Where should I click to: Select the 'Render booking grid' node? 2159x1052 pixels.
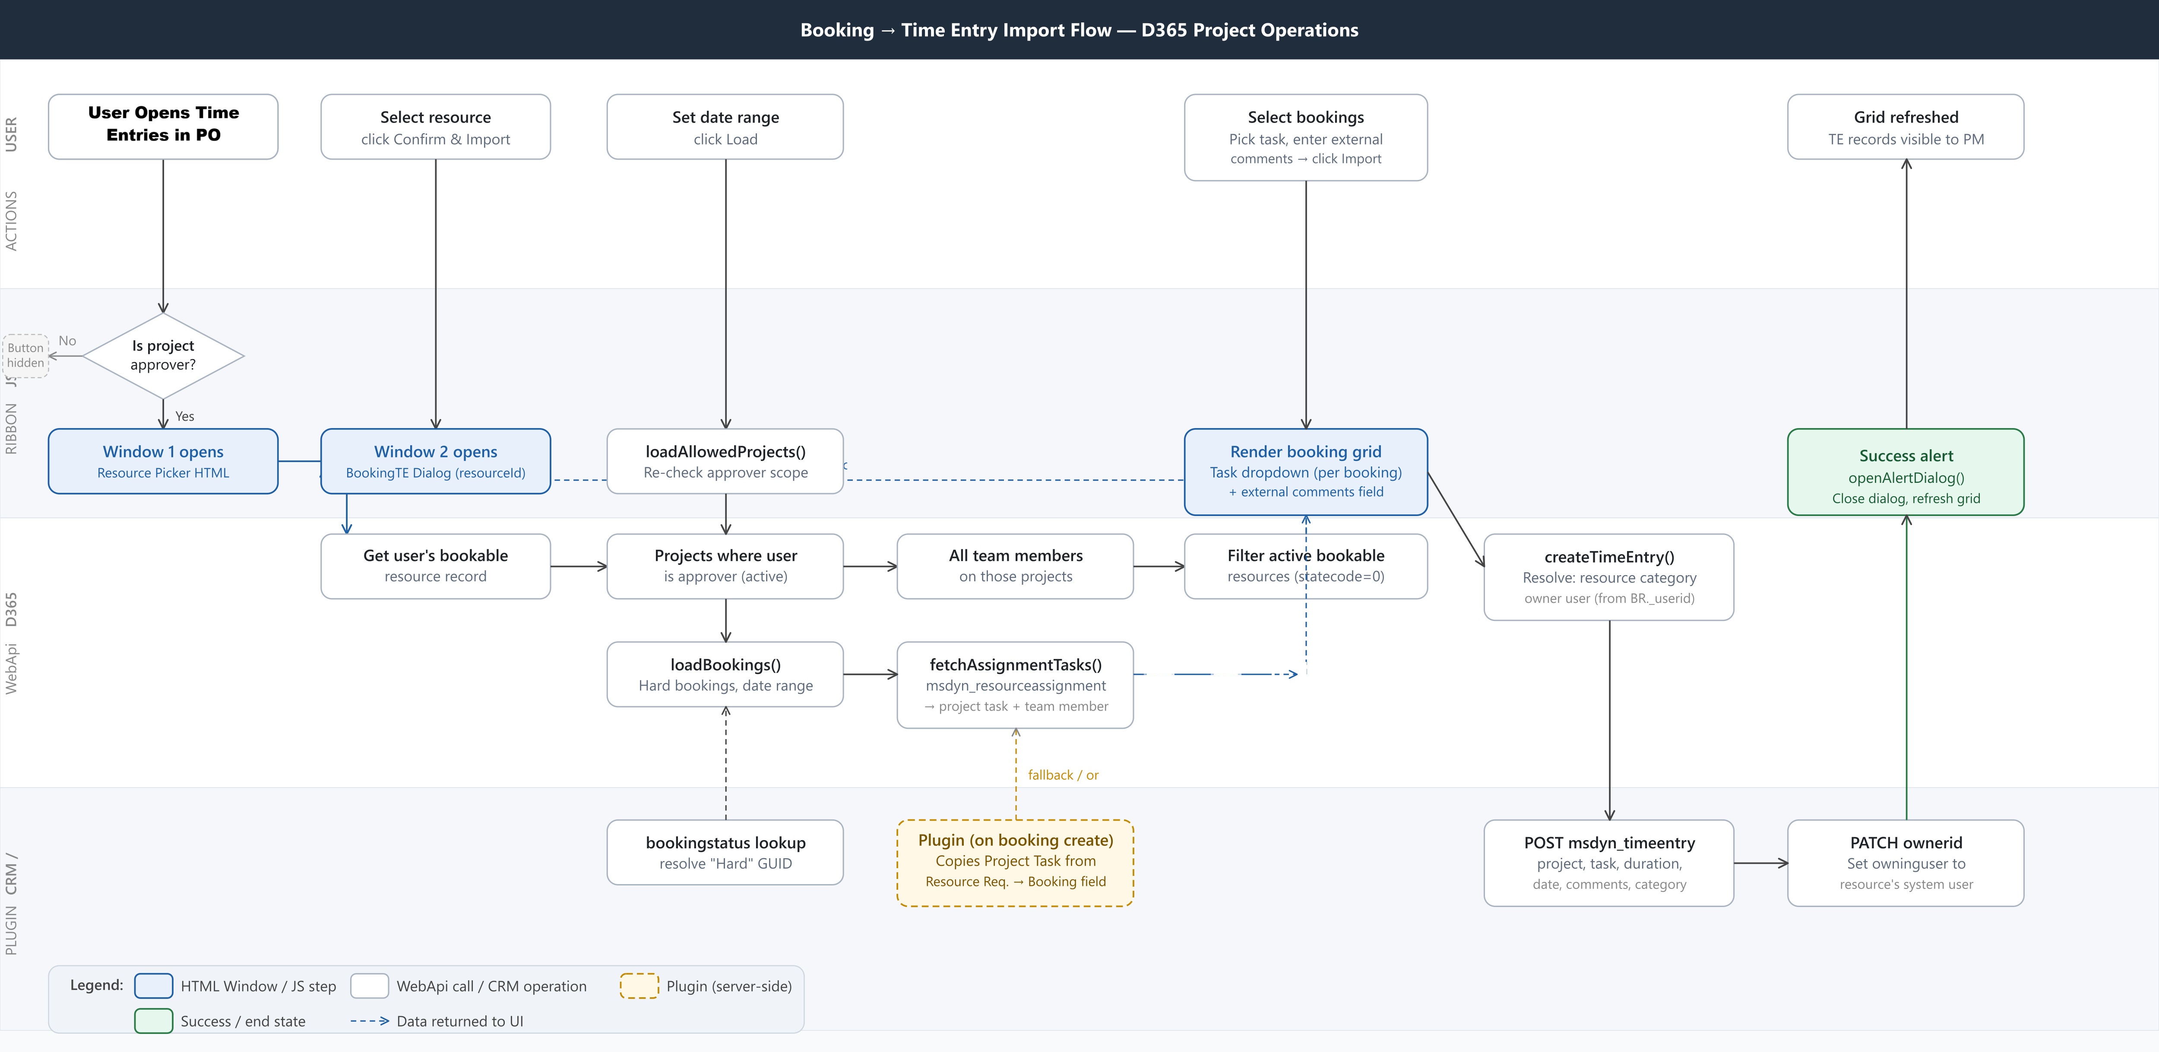click(x=1306, y=472)
